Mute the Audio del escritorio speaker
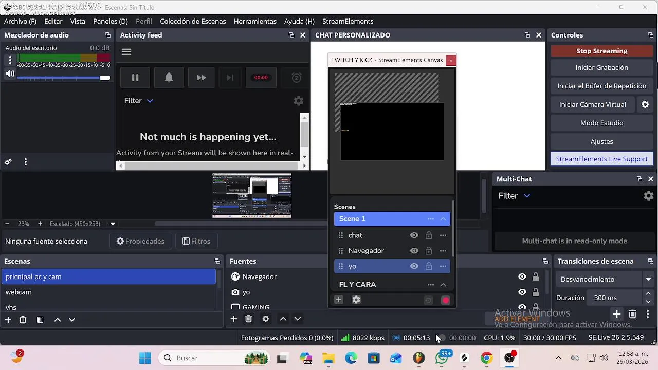Image resolution: width=658 pixels, height=370 pixels. (x=10, y=73)
